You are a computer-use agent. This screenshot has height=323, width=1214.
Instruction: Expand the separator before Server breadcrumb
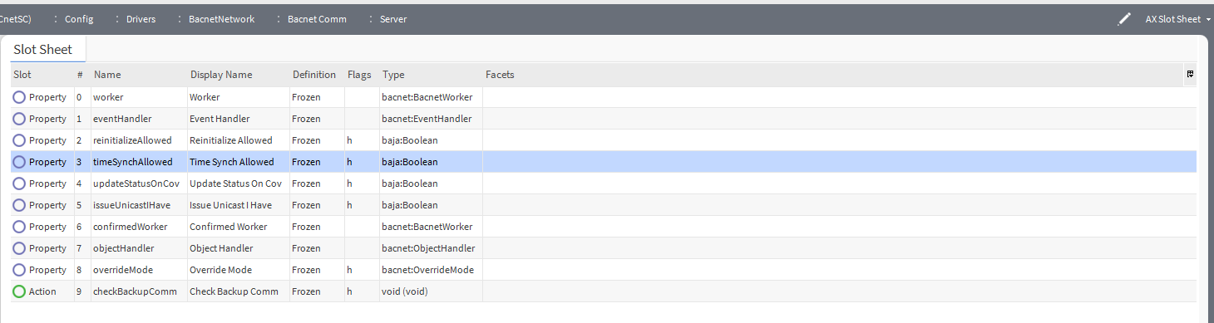[x=371, y=19]
